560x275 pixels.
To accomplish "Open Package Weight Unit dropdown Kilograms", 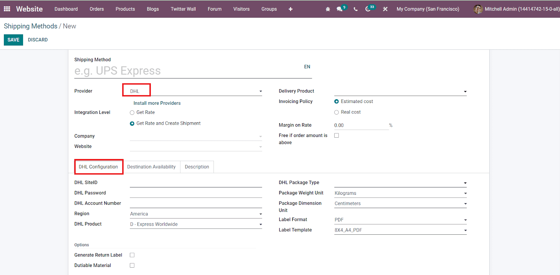I will [x=400, y=193].
